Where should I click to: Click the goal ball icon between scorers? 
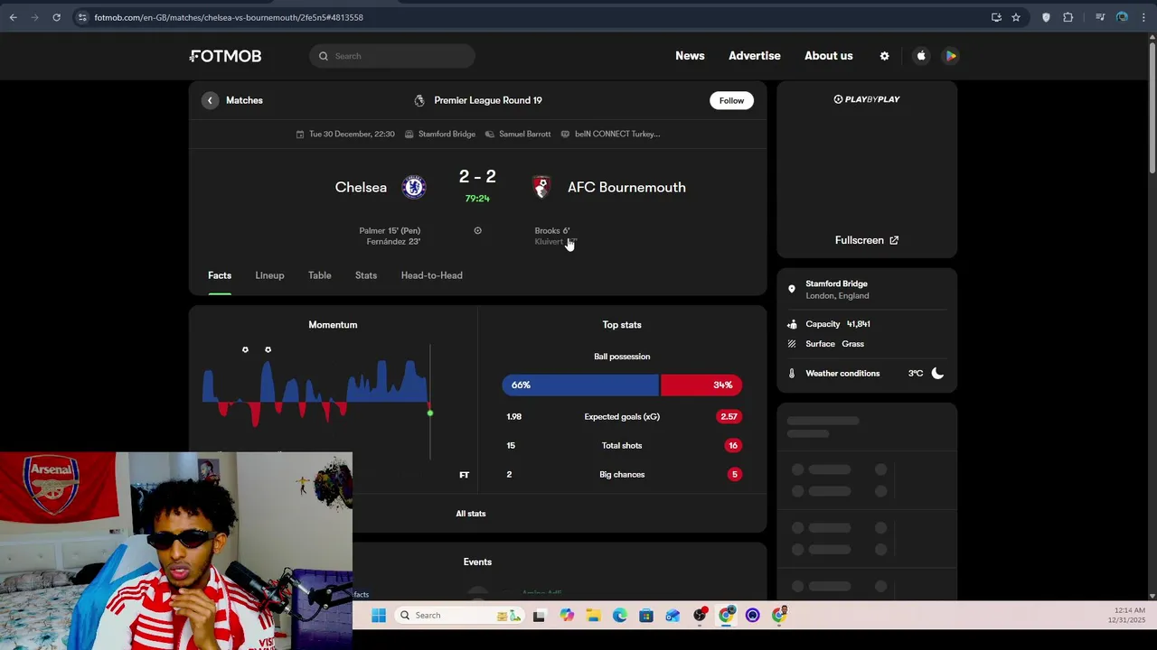coord(477,230)
